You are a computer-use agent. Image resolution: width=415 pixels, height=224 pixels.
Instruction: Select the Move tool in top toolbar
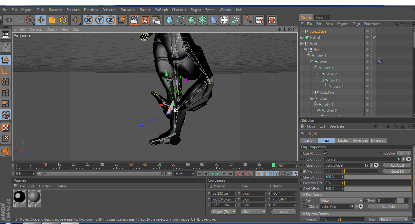point(41,20)
